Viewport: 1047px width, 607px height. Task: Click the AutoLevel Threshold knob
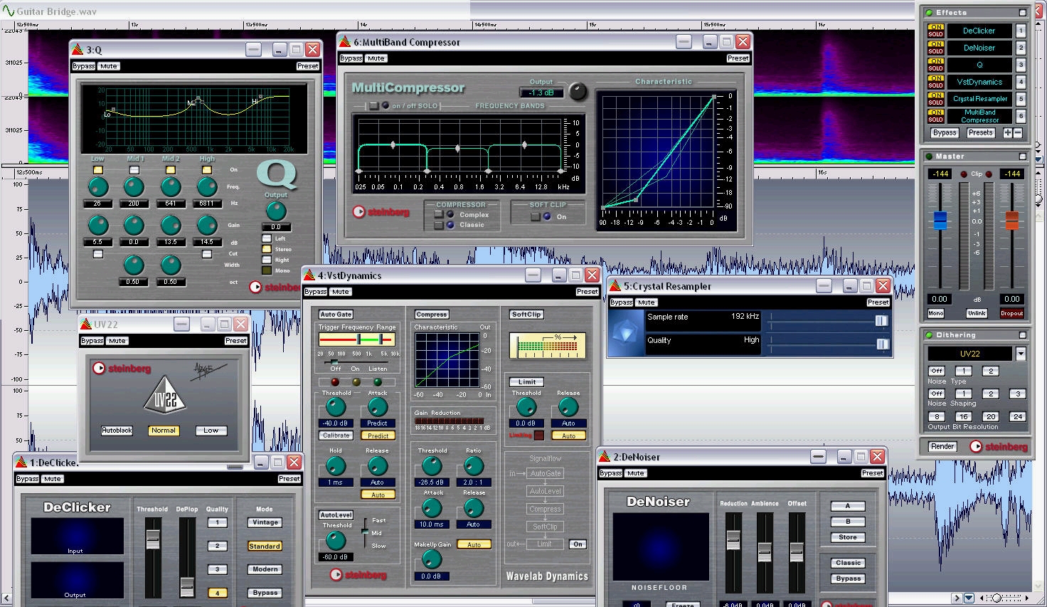tap(335, 541)
